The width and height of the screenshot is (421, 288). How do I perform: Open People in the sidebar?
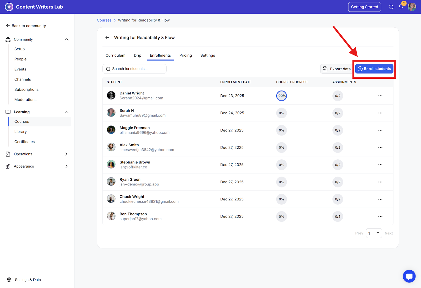click(x=21, y=59)
